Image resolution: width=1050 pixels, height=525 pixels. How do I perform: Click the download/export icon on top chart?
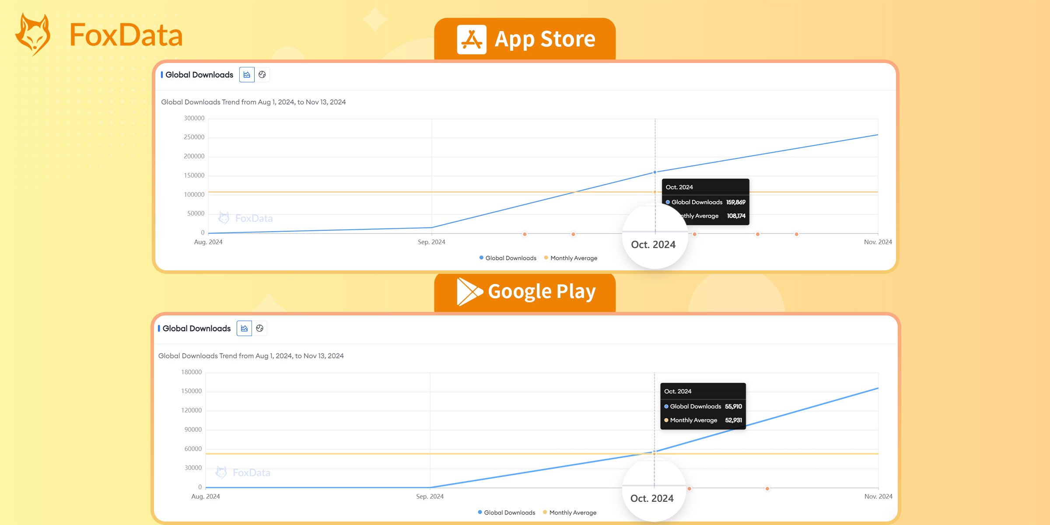[248, 74]
